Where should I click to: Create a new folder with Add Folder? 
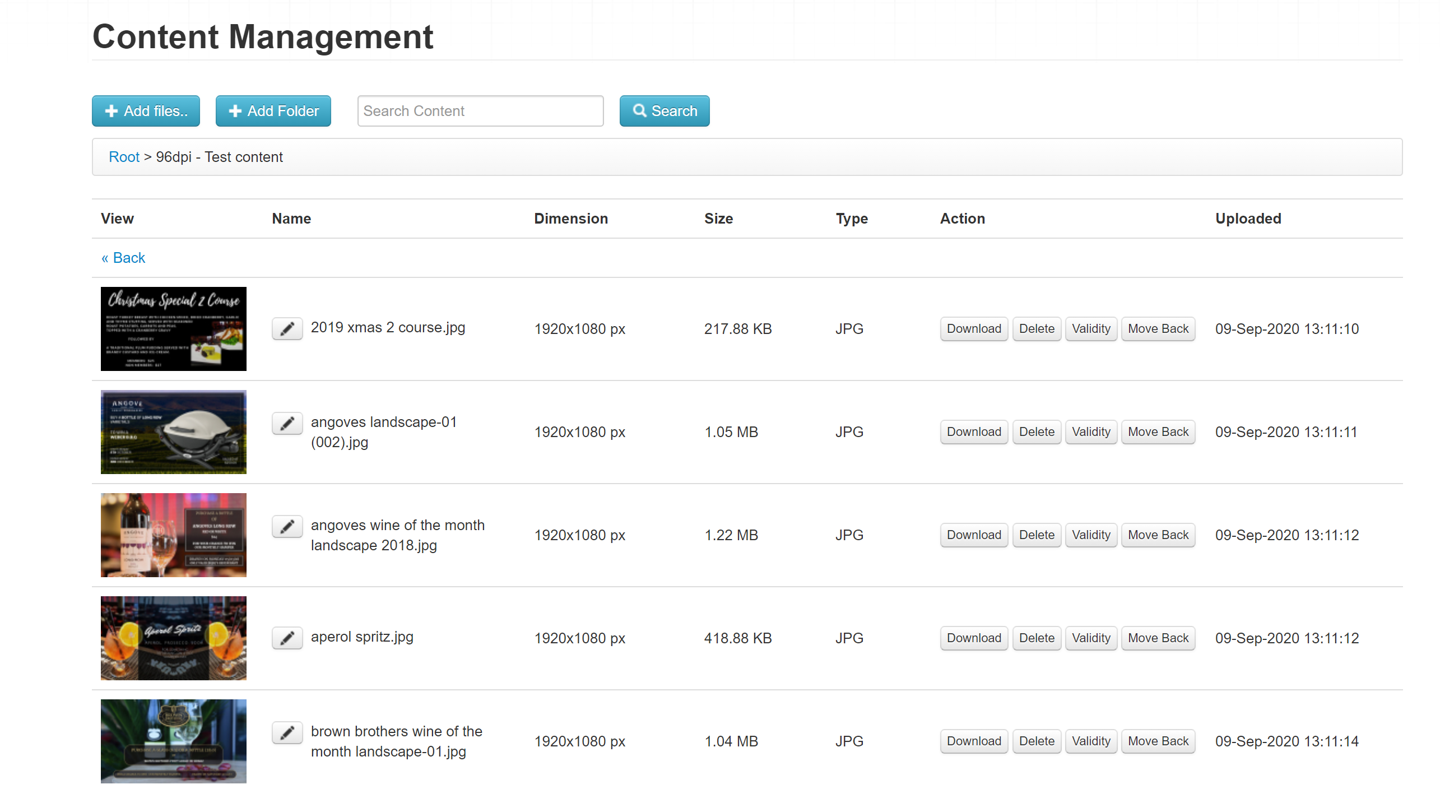(273, 111)
